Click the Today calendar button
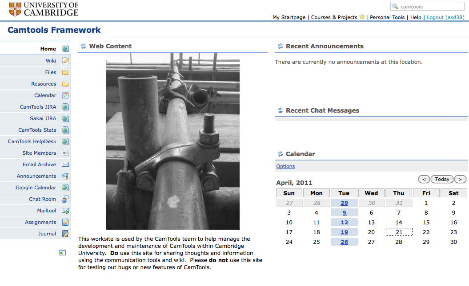This screenshot has height=286, width=469. pyautogui.click(x=442, y=179)
